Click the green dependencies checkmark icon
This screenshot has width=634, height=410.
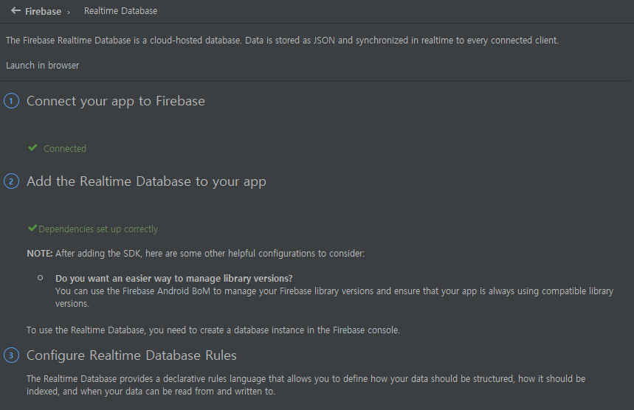click(32, 228)
